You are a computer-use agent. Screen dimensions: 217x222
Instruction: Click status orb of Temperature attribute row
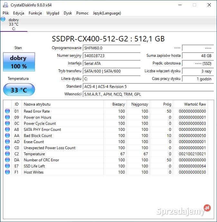pyautogui.click(x=7, y=154)
